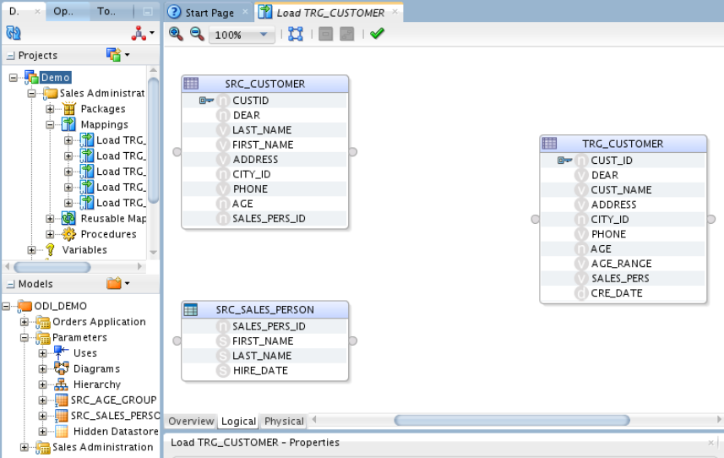Collapse the Models section
The width and height of the screenshot is (724, 458).
coord(10,284)
